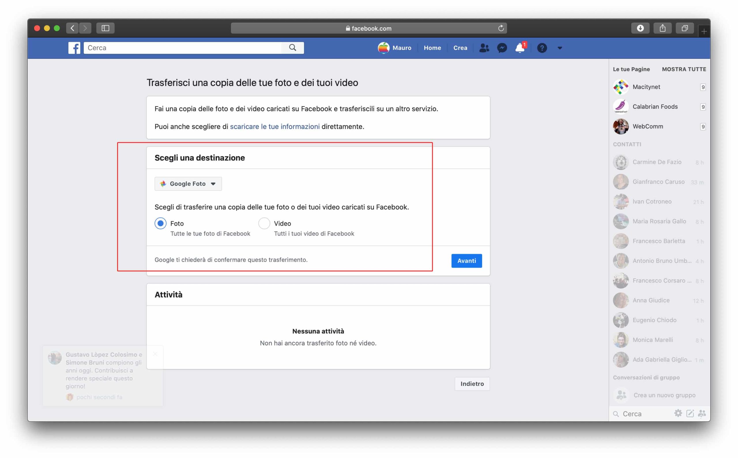The height and width of the screenshot is (458, 738).
Task: Open friend requests icon
Action: (x=484, y=48)
